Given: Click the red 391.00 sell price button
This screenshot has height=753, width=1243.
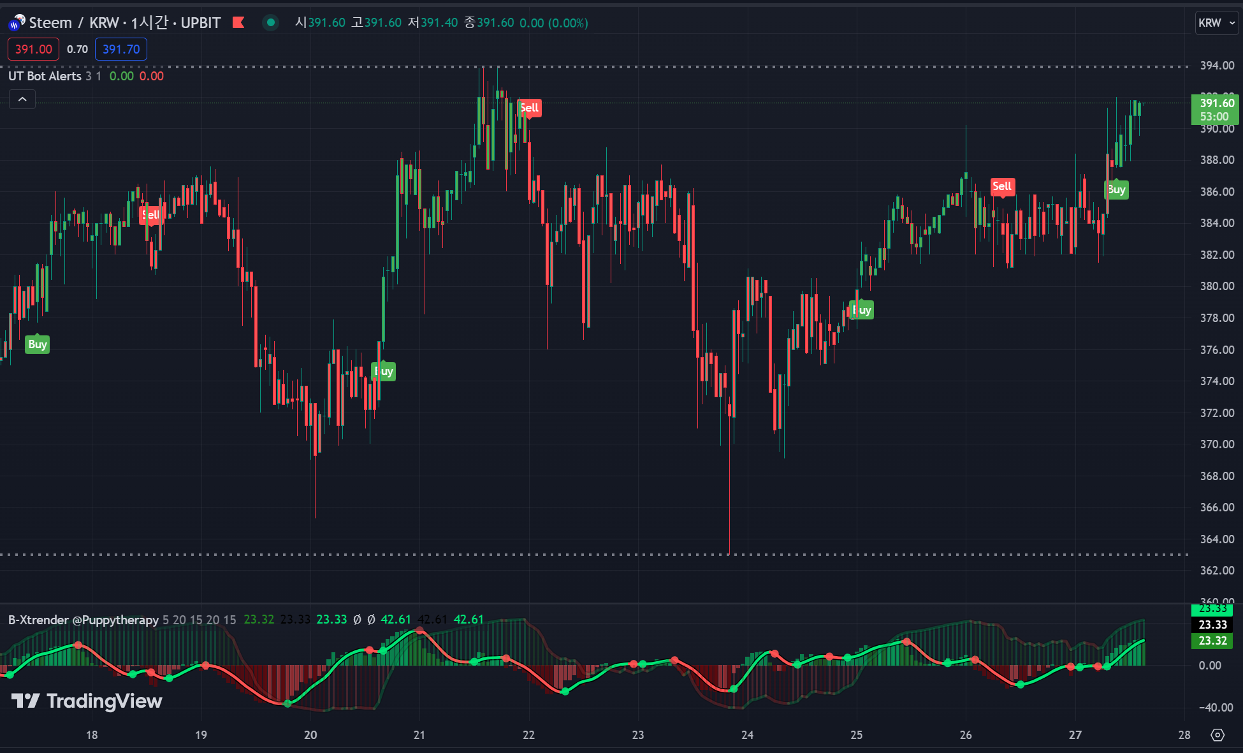Looking at the screenshot, I should click(x=34, y=49).
